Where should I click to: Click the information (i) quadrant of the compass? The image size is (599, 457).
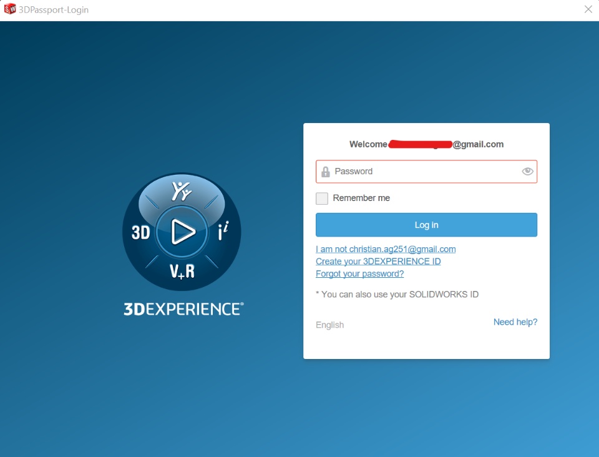[223, 231]
